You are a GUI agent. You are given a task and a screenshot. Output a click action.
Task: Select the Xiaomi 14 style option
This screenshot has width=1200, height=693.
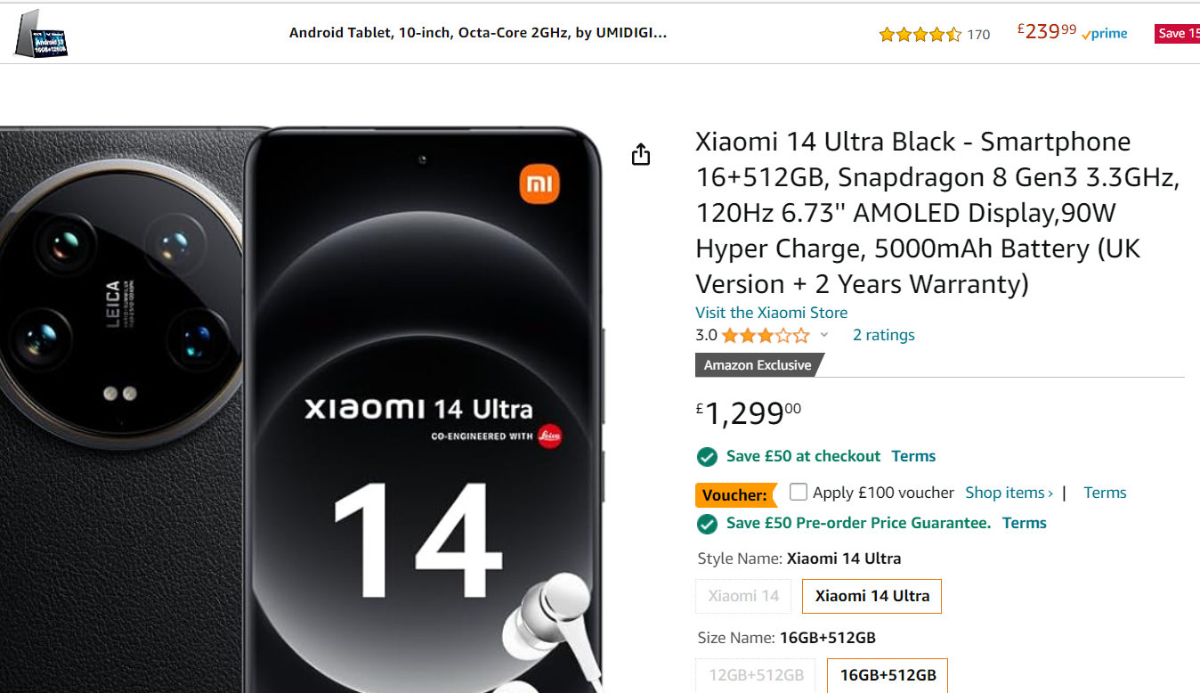pos(743,596)
